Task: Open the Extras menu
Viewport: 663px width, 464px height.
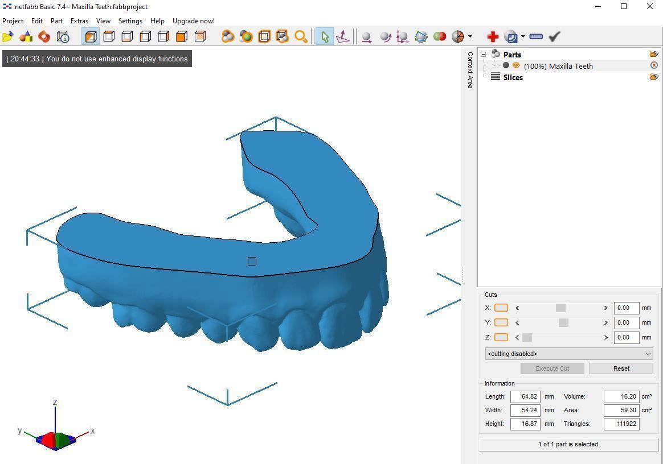Action: pyautogui.click(x=79, y=20)
